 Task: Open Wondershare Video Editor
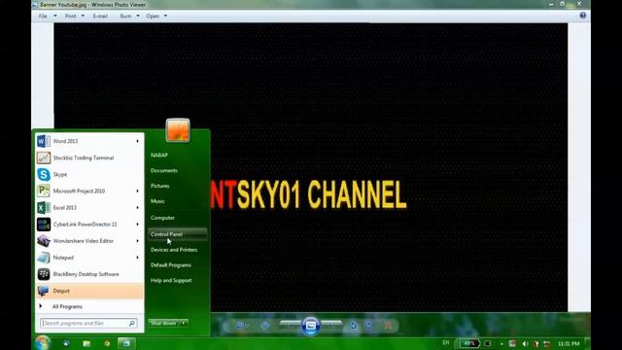pyautogui.click(x=89, y=241)
